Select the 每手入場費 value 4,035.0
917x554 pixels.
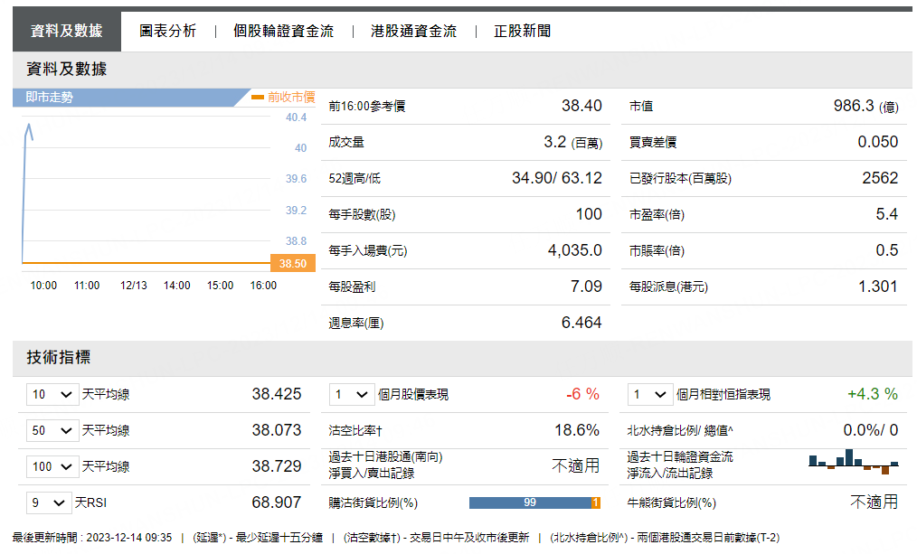click(575, 250)
